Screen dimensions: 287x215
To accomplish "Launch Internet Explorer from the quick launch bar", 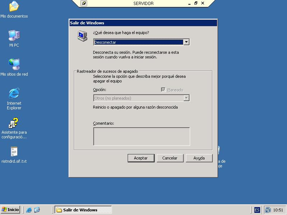I will click(x=29, y=210).
